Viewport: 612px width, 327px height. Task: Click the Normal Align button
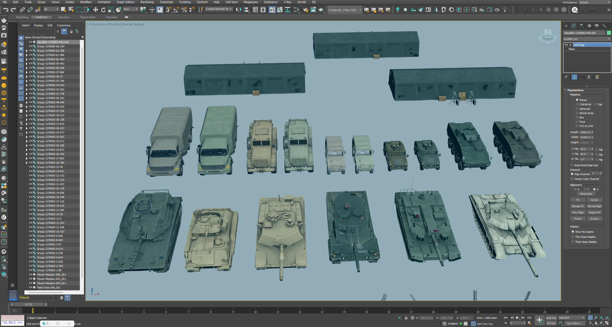[594, 206]
